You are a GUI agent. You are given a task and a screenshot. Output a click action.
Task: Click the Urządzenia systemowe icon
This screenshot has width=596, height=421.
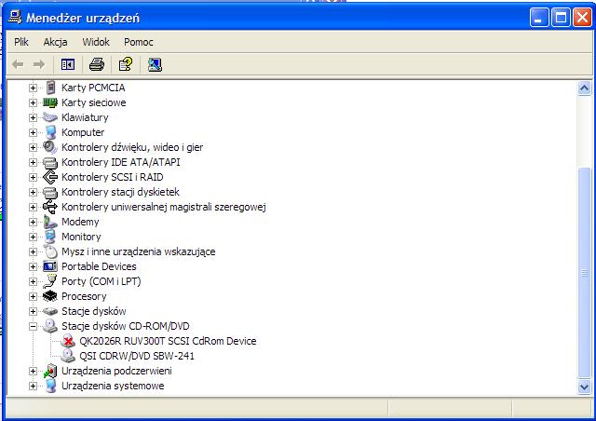click(50, 386)
